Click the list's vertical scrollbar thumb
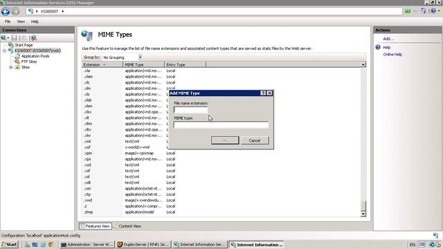Viewport: 443px width, 249px height. tap(363, 206)
